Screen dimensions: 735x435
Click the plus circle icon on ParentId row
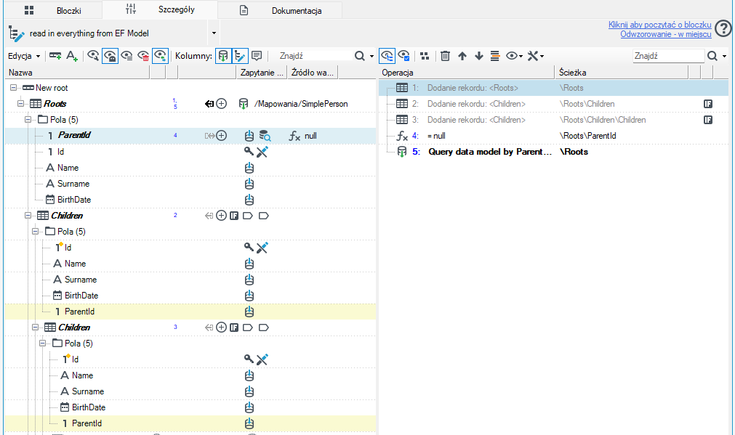point(221,136)
